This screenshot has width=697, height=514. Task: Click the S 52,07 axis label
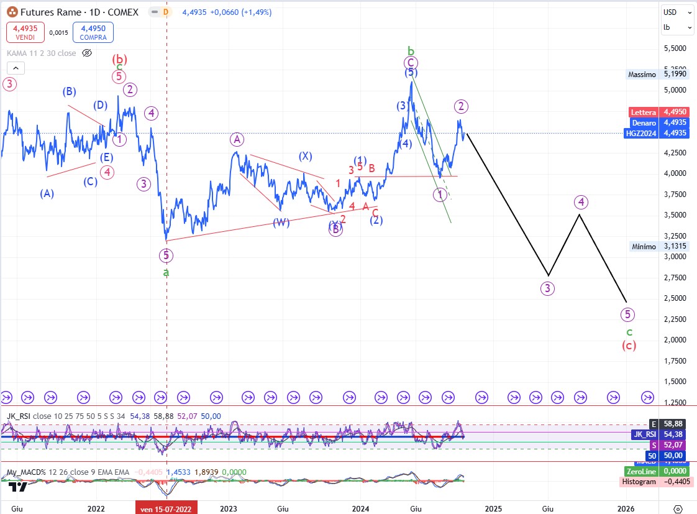(x=668, y=444)
